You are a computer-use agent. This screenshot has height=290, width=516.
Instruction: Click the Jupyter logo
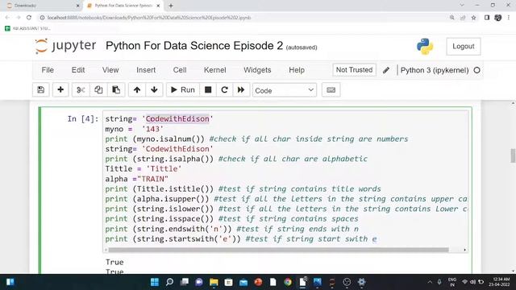pos(65,46)
